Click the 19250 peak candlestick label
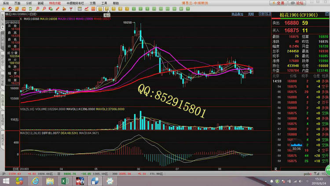Viewport: 330px width, 186px height. (128, 22)
